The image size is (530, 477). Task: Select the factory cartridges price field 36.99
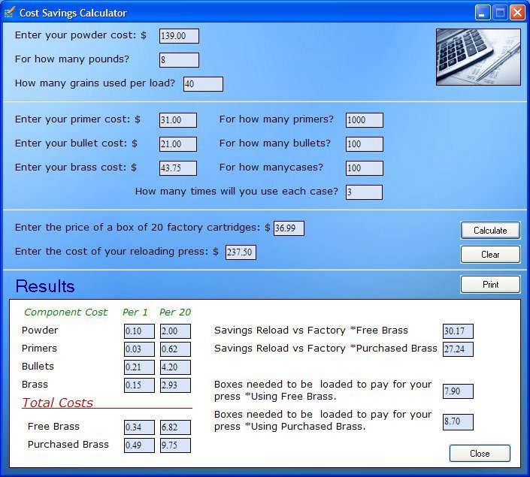point(289,228)
